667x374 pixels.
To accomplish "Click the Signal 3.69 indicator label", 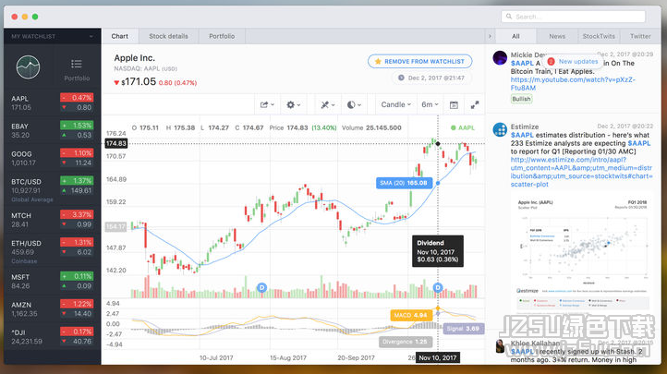I will pos(463,329).
